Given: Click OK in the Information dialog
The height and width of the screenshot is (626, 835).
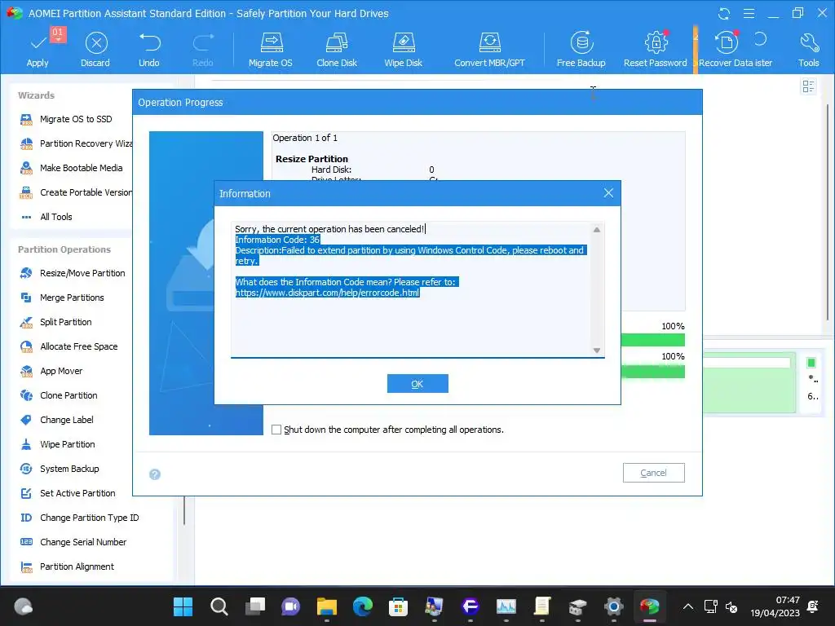Looking at the screenshot, I should click(417, 384).
